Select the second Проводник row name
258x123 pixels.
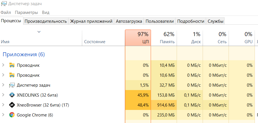[x=28, y=75]
